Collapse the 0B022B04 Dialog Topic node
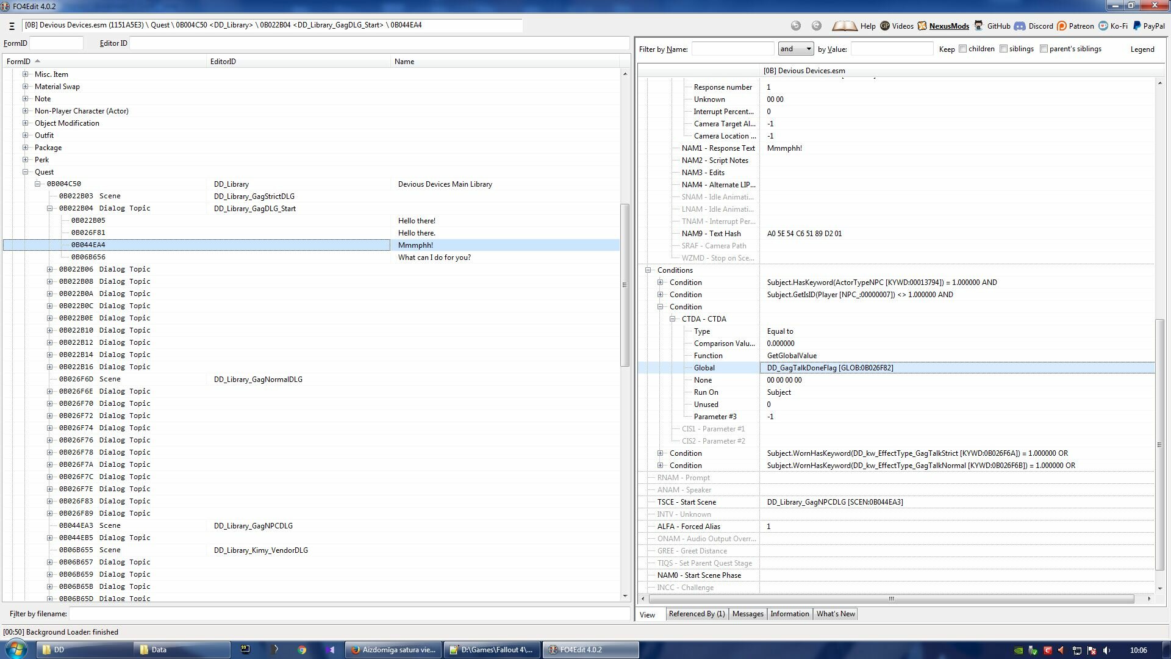Viewport: 1171px width, 659px height. pyautogui.click(x=50, y=208)
